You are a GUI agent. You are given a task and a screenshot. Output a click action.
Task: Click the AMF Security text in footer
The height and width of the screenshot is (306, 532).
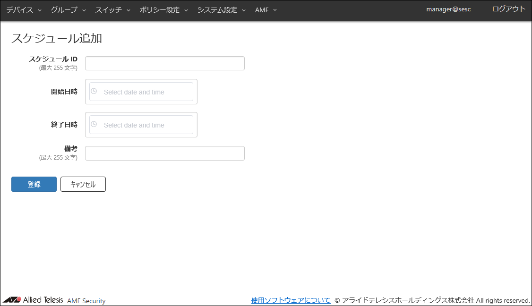pos(86,301)
